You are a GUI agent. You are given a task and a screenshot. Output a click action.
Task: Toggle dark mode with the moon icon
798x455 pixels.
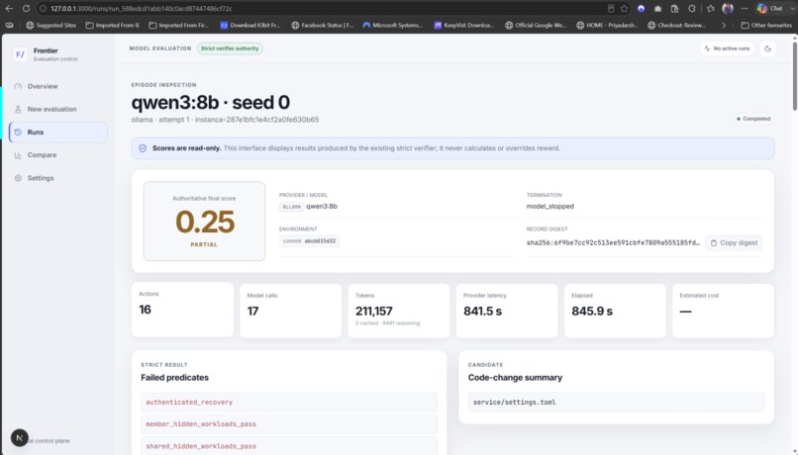[768, 48]
